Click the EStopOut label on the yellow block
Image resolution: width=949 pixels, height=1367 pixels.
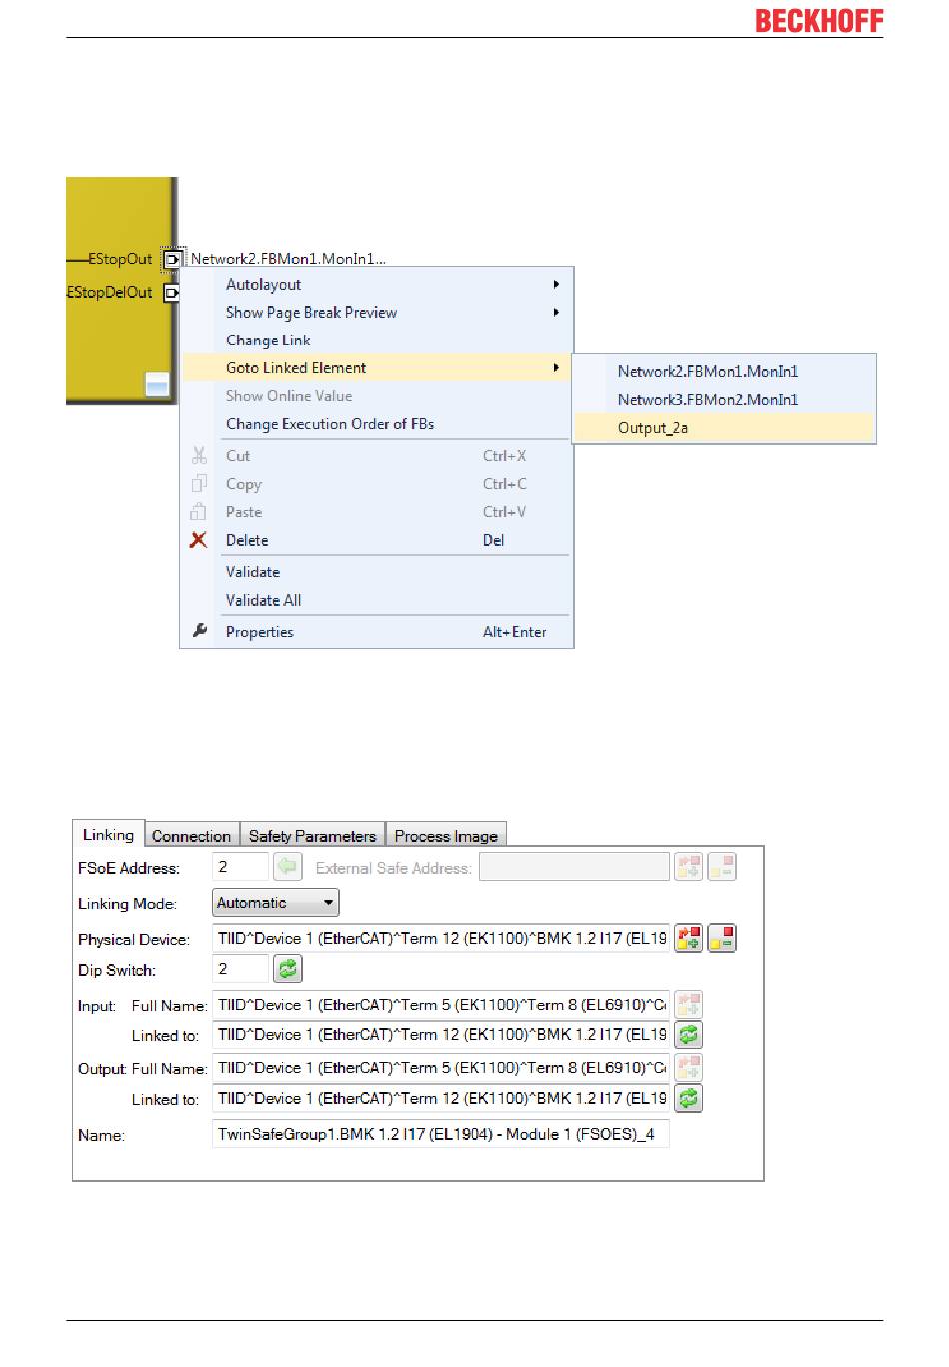(120, 259)
